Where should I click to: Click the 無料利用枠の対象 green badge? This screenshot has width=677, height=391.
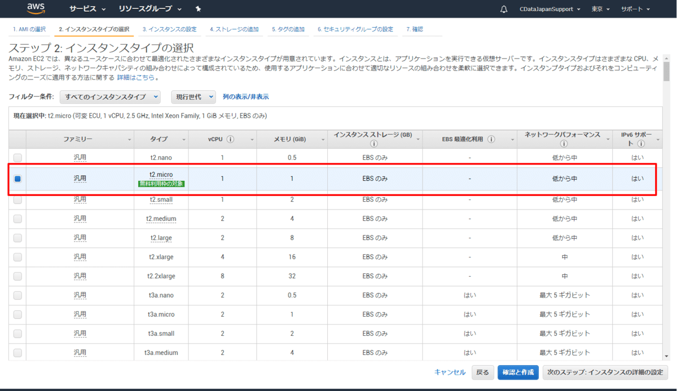[161, 184]
